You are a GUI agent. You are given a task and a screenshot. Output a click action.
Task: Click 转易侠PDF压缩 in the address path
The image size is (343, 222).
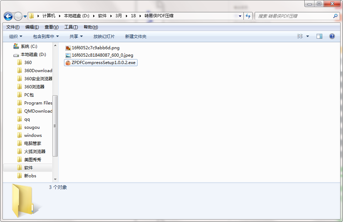point(159,16)
